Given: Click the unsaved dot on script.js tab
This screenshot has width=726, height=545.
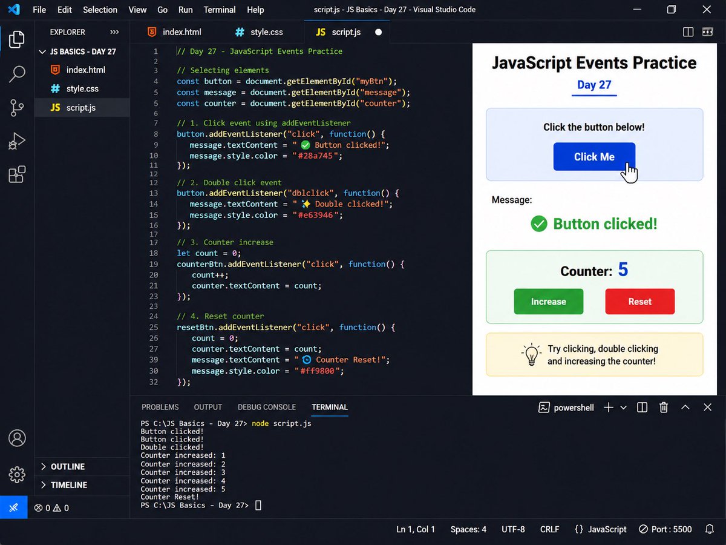Looking at the screenshot, I should [379, 32].
